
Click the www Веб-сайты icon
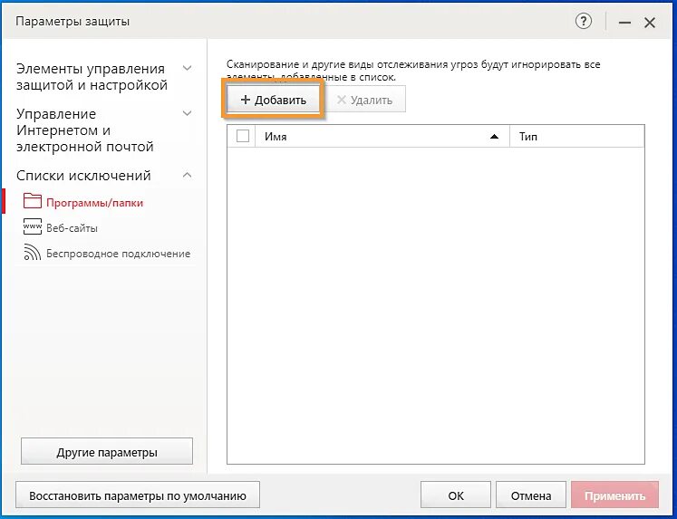pos(33,226)
